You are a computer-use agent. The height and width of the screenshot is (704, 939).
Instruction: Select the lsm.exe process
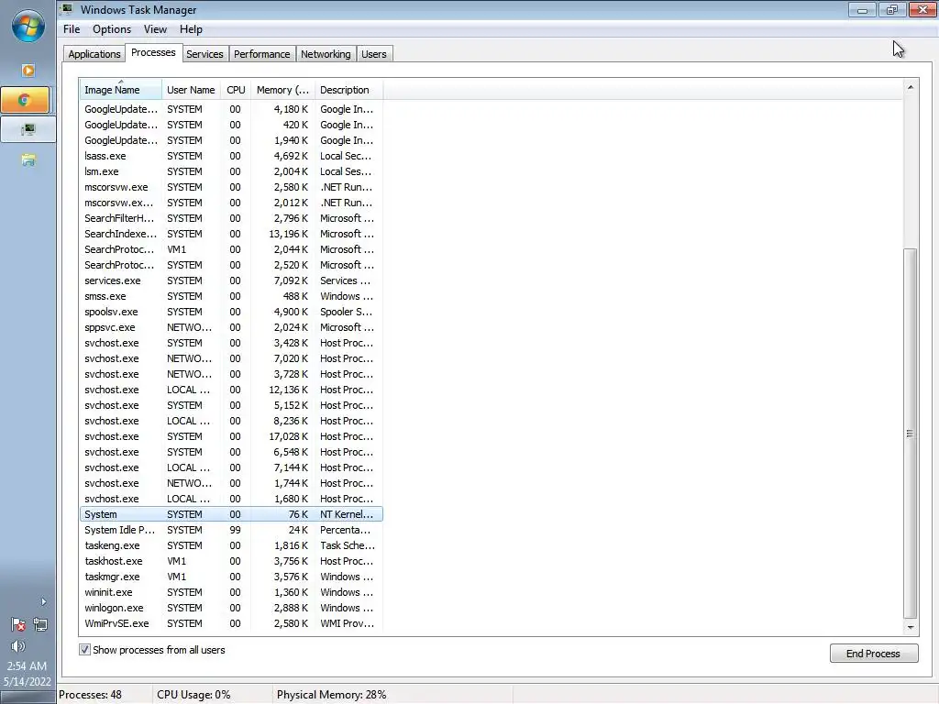click(231, 171)
